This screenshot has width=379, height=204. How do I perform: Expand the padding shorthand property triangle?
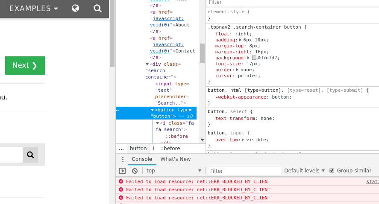coord(241,40)
